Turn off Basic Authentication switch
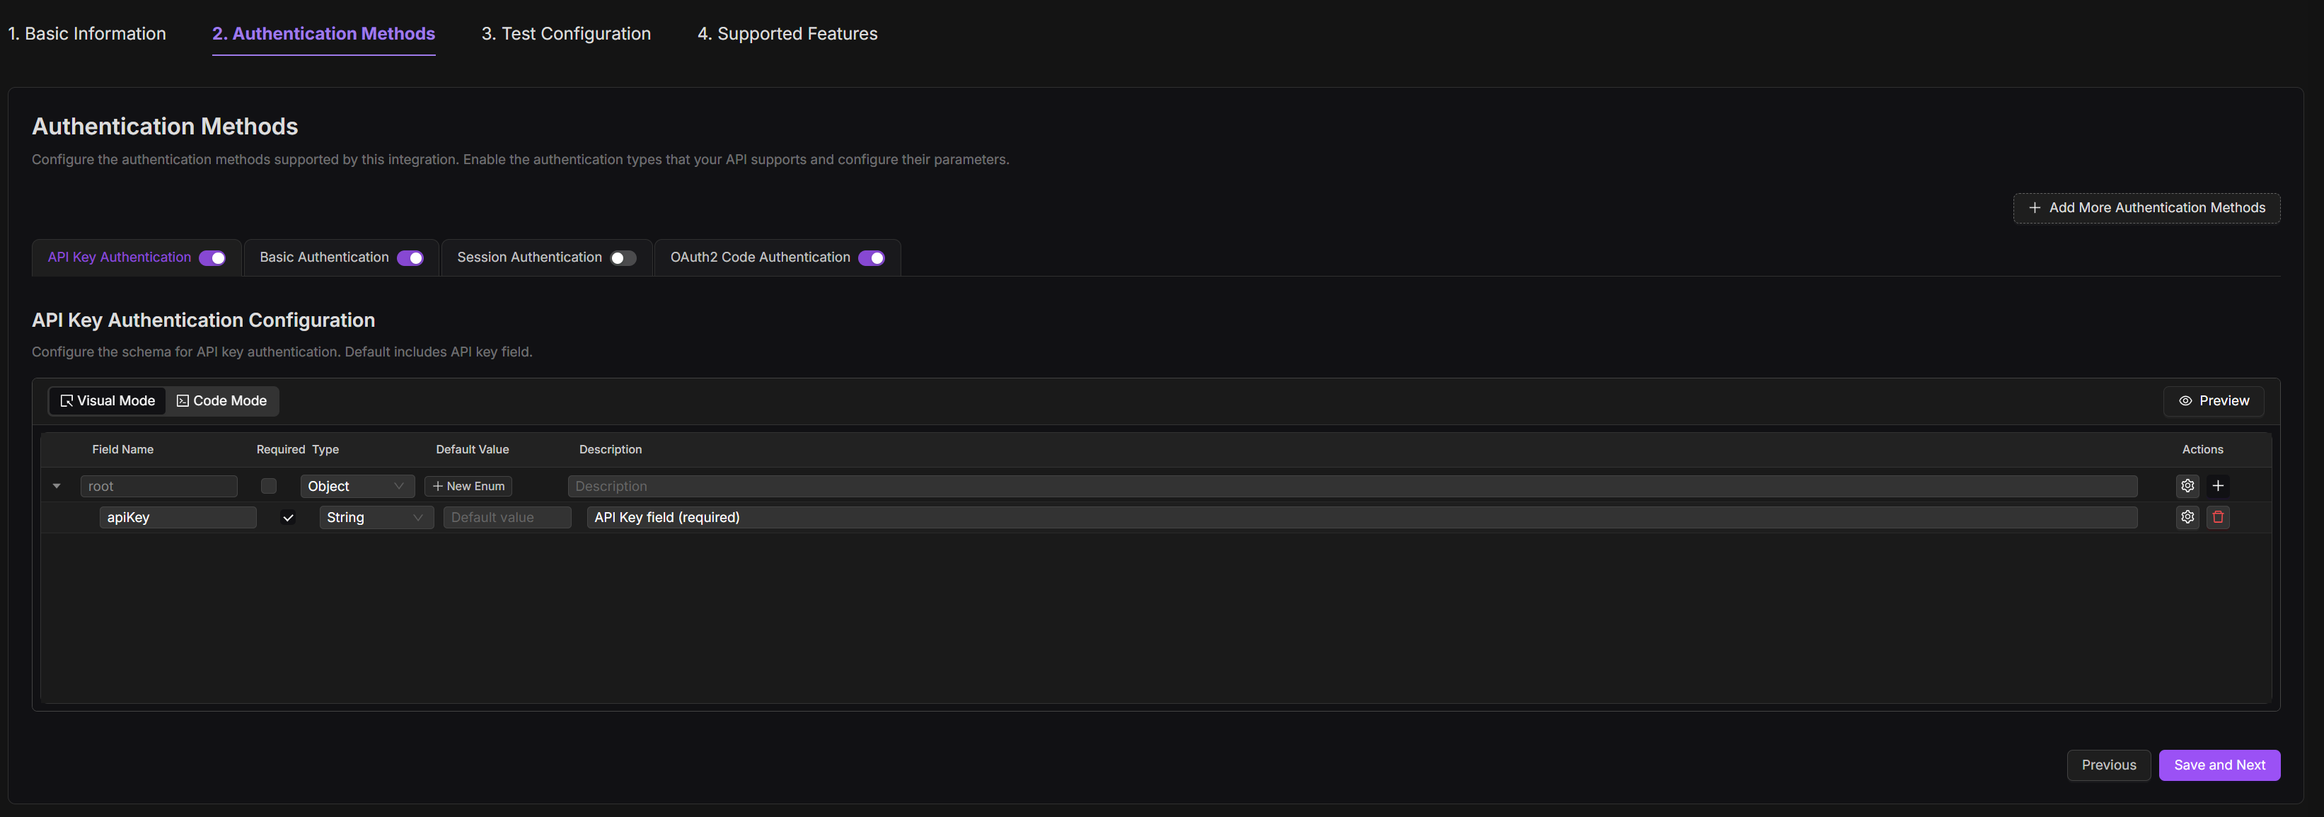Screen dimensions: 2324x817 [x=410, y=259]
